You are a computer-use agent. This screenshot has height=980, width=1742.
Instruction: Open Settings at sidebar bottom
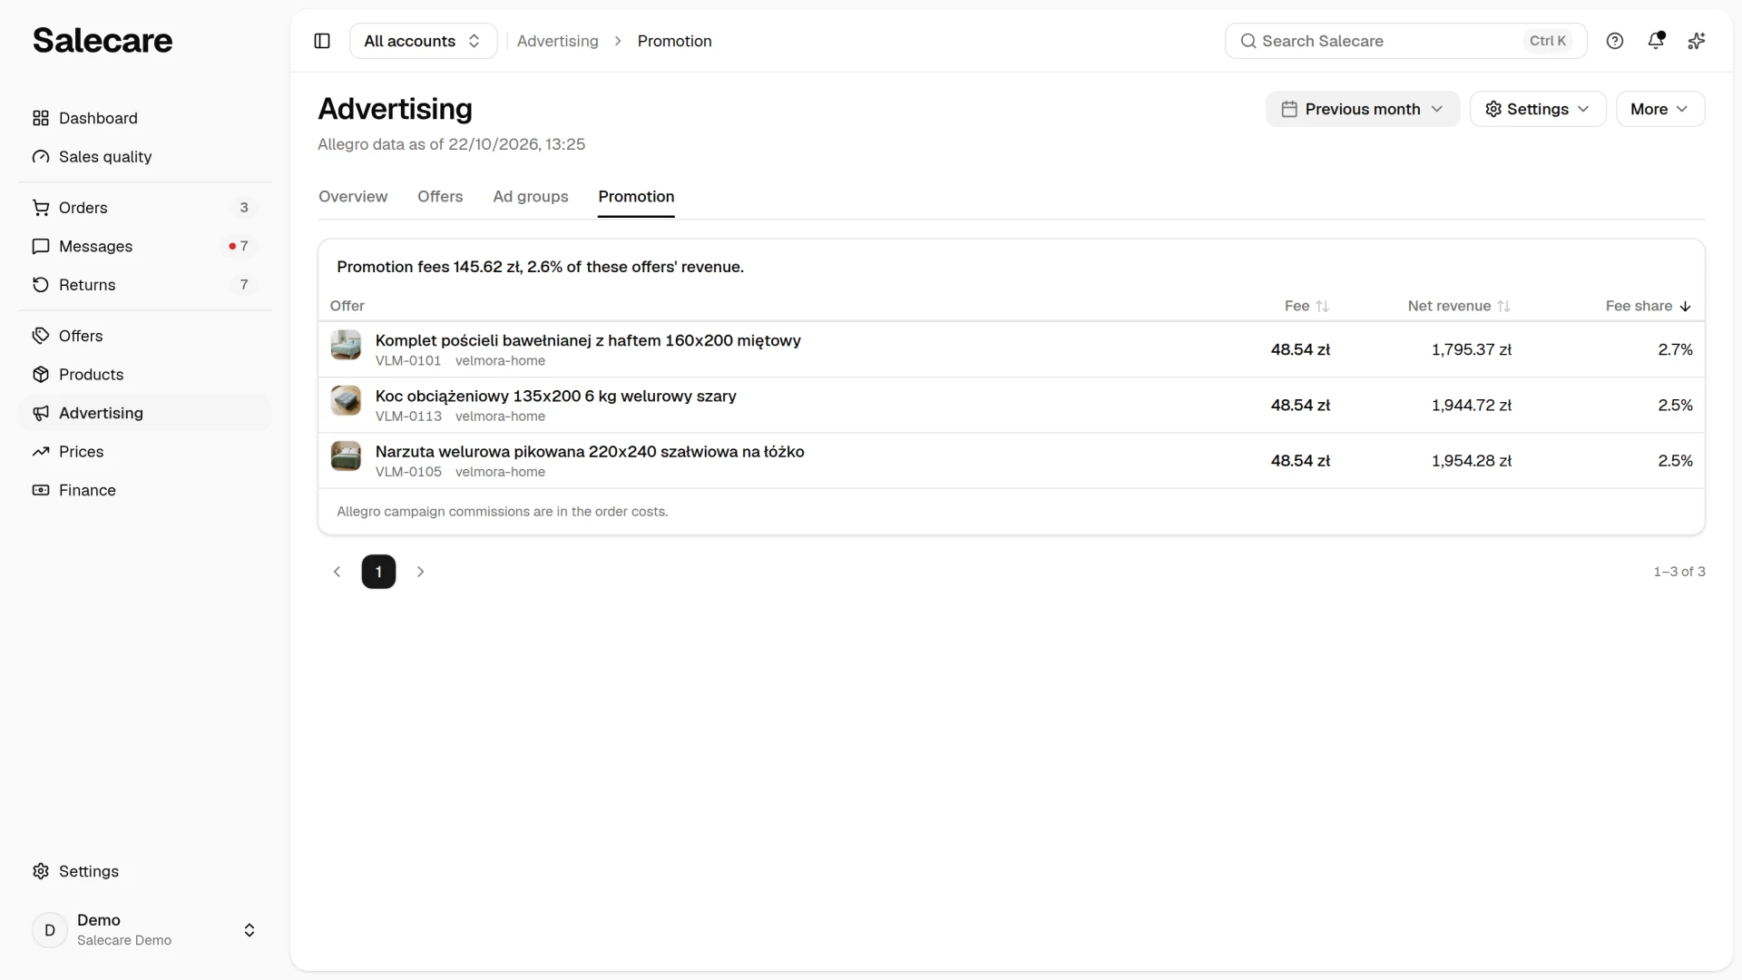tap(145, 871)
